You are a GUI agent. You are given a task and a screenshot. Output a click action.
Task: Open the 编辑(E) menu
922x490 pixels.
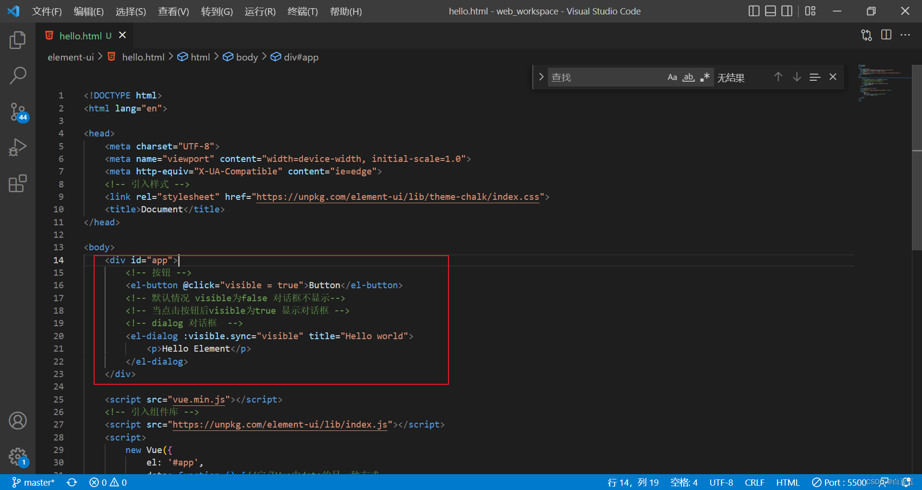point(89,11)
